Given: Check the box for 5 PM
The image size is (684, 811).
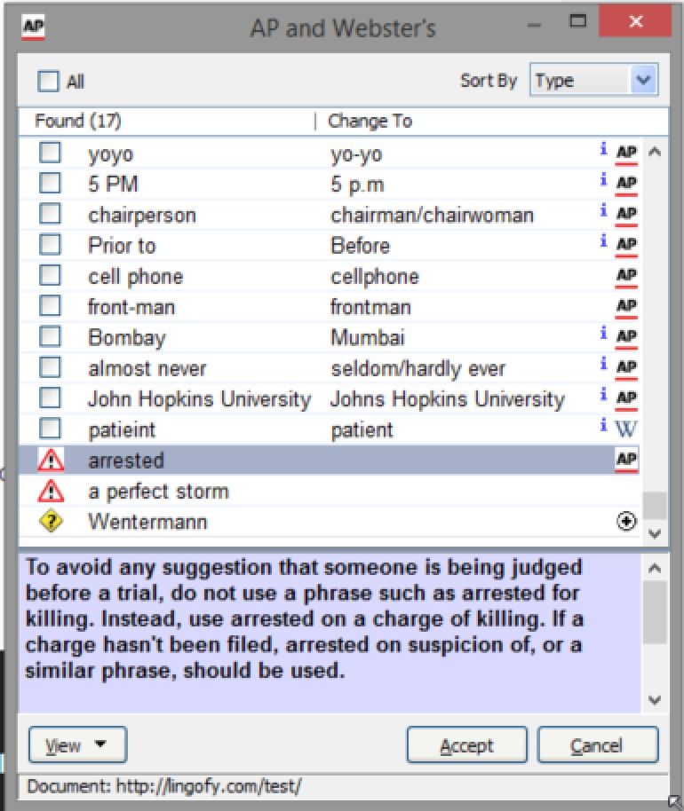Looking at the screenshot, I should click(50, 183).
